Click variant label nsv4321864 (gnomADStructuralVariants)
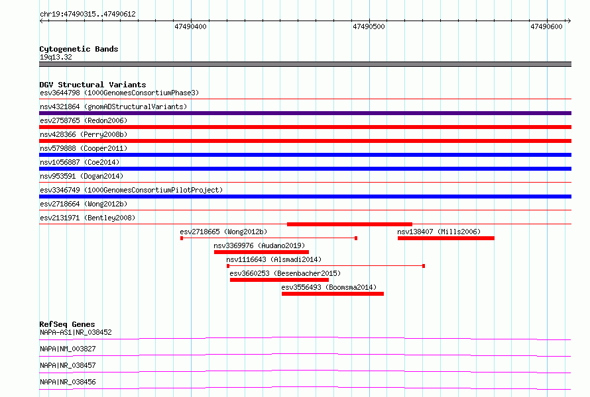 113,107
